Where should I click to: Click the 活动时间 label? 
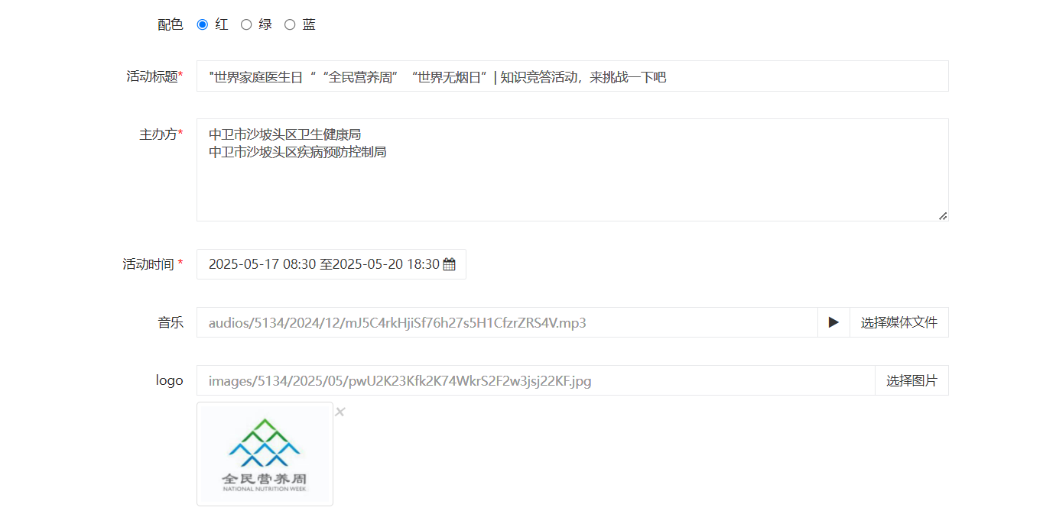(153, 264)
